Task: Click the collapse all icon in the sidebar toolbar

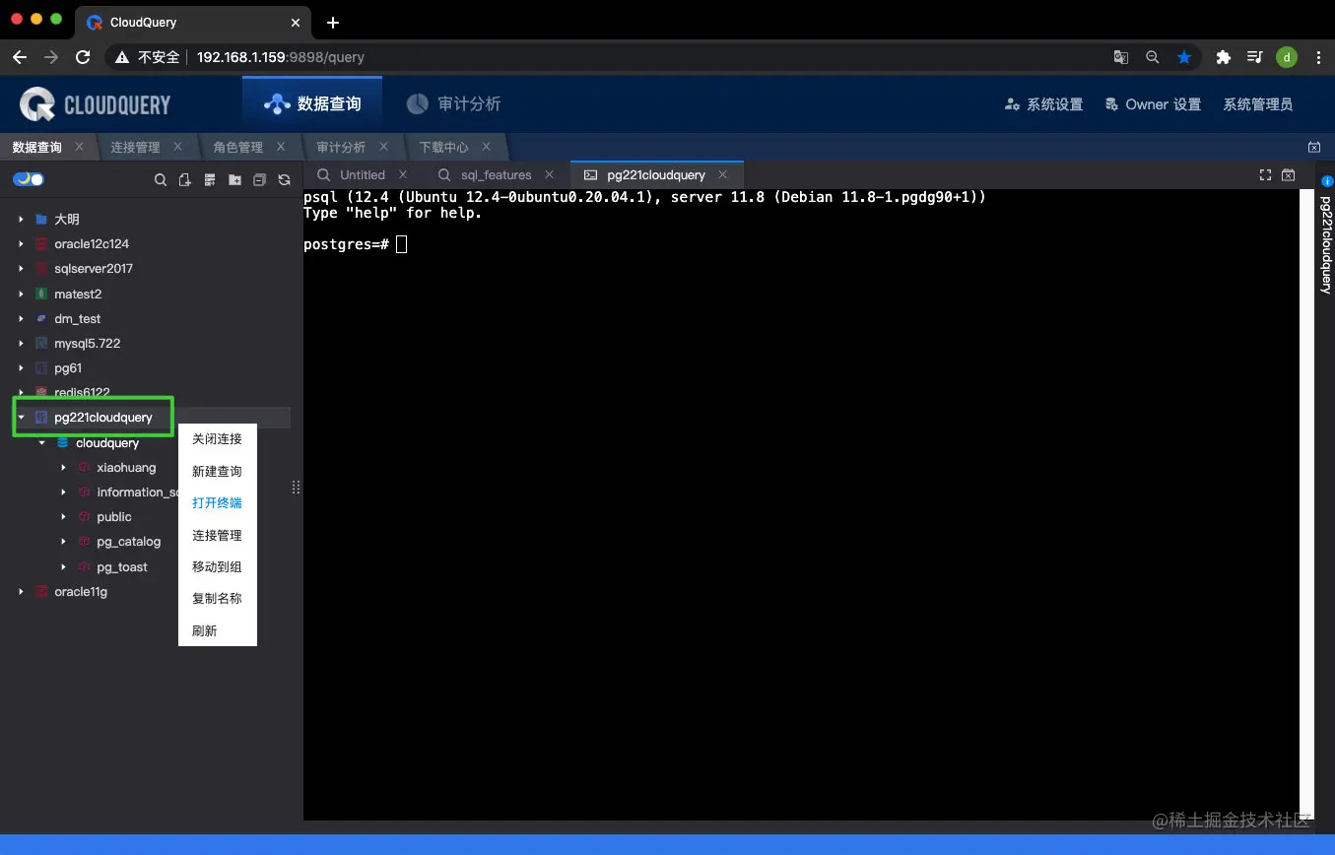Action: click(x=259, y=179)
